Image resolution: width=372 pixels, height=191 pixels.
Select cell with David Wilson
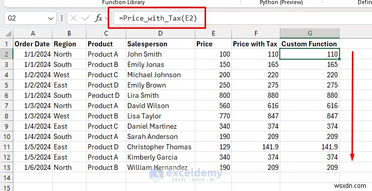(x=160, y=106)
